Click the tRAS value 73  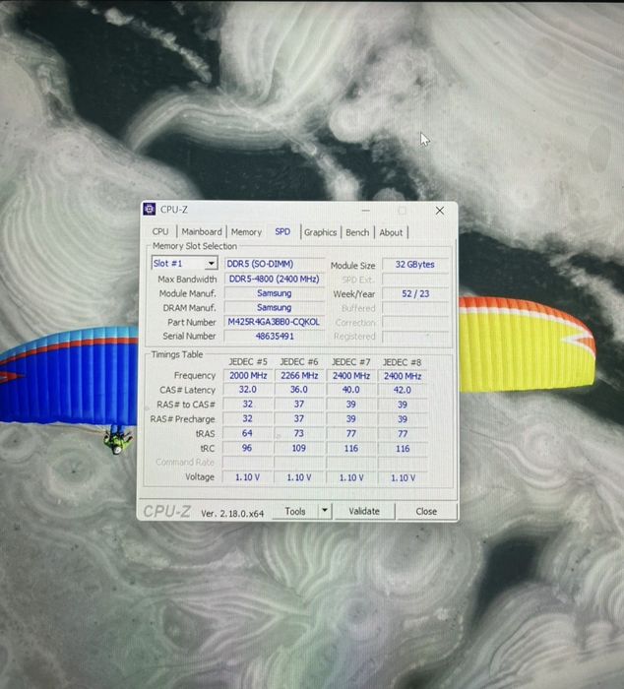point(299,434)
